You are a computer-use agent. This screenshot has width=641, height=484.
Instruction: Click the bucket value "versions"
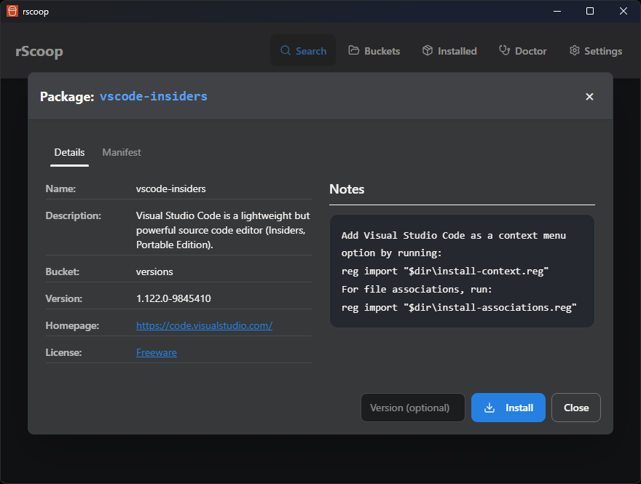pos(154,271)
